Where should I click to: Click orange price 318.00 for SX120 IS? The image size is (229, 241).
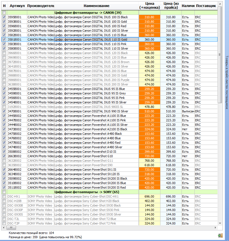pos(149,174)
